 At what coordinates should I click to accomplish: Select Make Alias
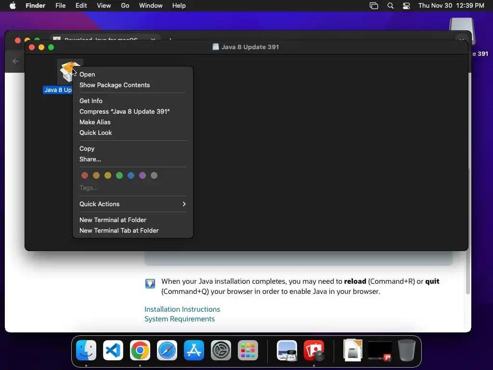pos(133,122)
